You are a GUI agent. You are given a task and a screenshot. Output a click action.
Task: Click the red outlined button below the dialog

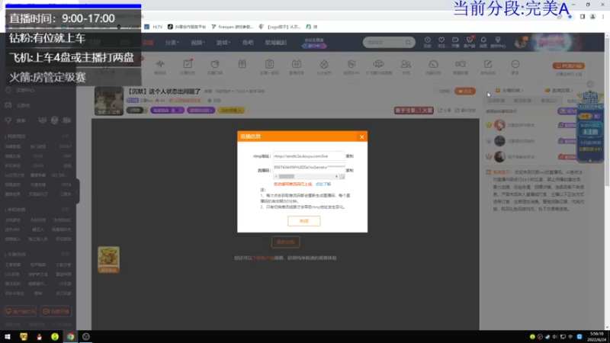point(285,242)
